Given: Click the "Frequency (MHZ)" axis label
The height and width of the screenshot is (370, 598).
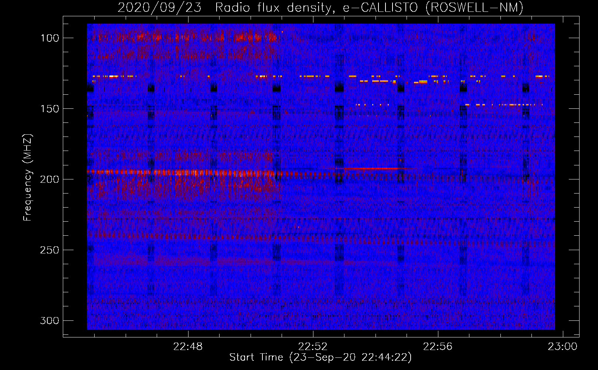Looking at the screenshot, I should [28, 178].
